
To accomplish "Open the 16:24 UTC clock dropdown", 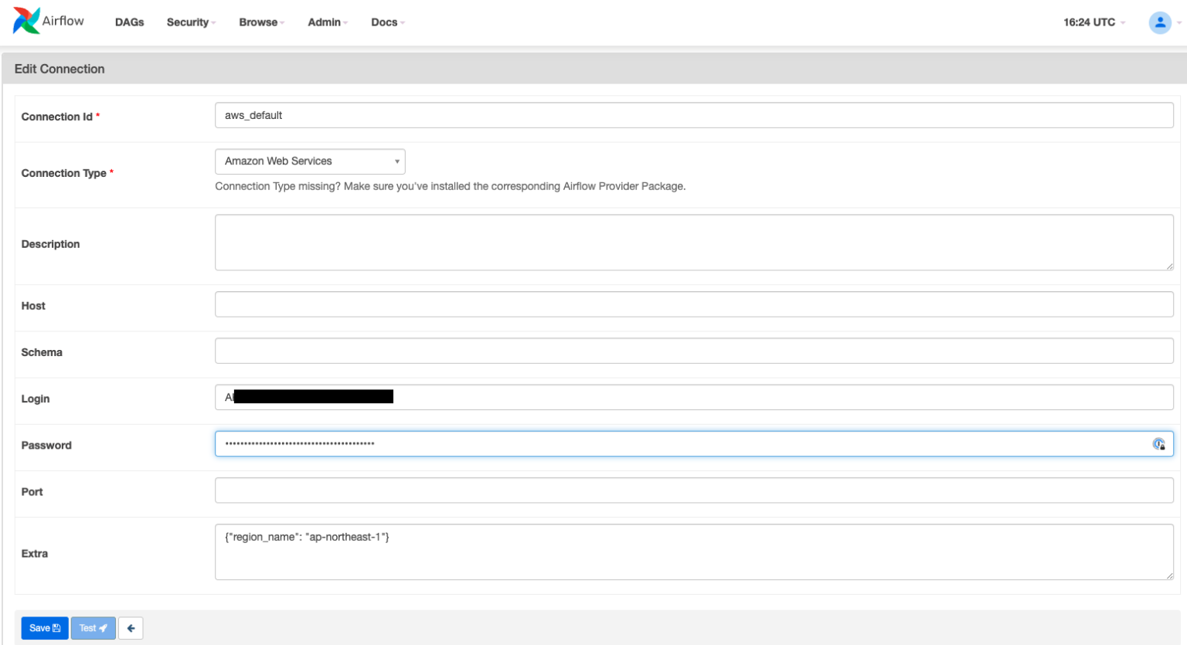I will coord(1092,22).
